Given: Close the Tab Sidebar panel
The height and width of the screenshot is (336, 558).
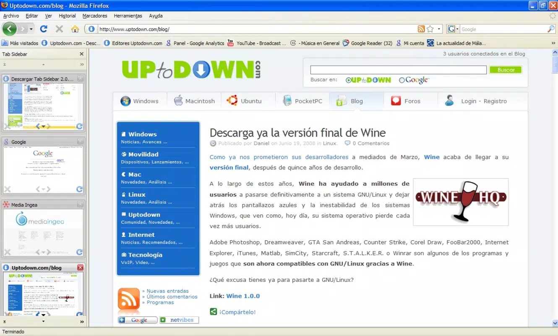Looking at the screenshot, I should coord(81,54).
